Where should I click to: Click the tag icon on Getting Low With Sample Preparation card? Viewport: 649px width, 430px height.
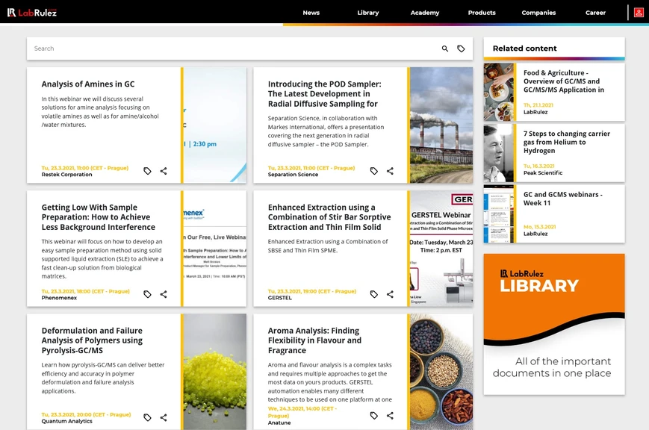pyautogui.click(x=147, y=294)
